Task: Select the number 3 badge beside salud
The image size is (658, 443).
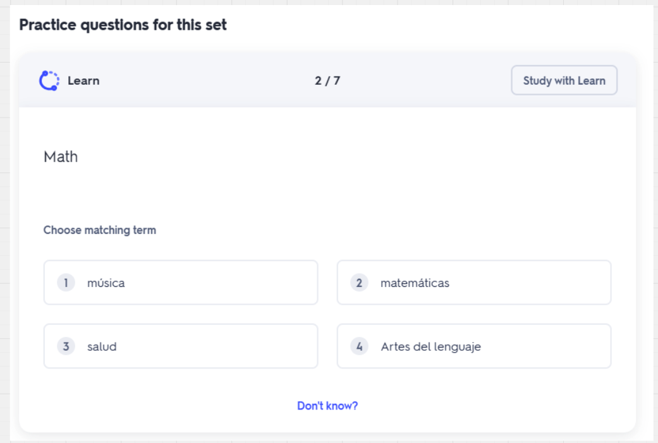Action: click(x=66, y=346)
